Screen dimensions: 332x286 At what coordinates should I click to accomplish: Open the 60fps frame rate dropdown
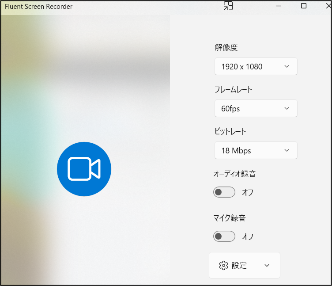pyautogui.click(x=256, y=108)
